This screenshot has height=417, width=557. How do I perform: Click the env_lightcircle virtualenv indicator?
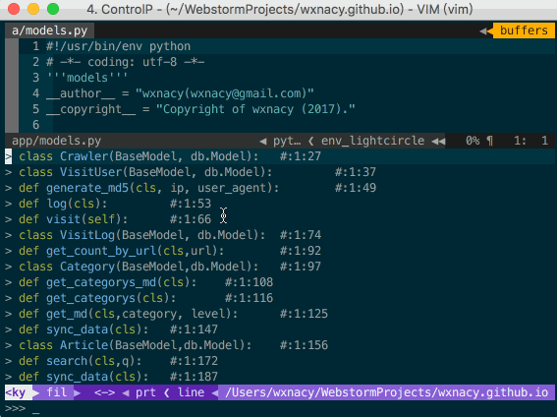tap(372, 141)
